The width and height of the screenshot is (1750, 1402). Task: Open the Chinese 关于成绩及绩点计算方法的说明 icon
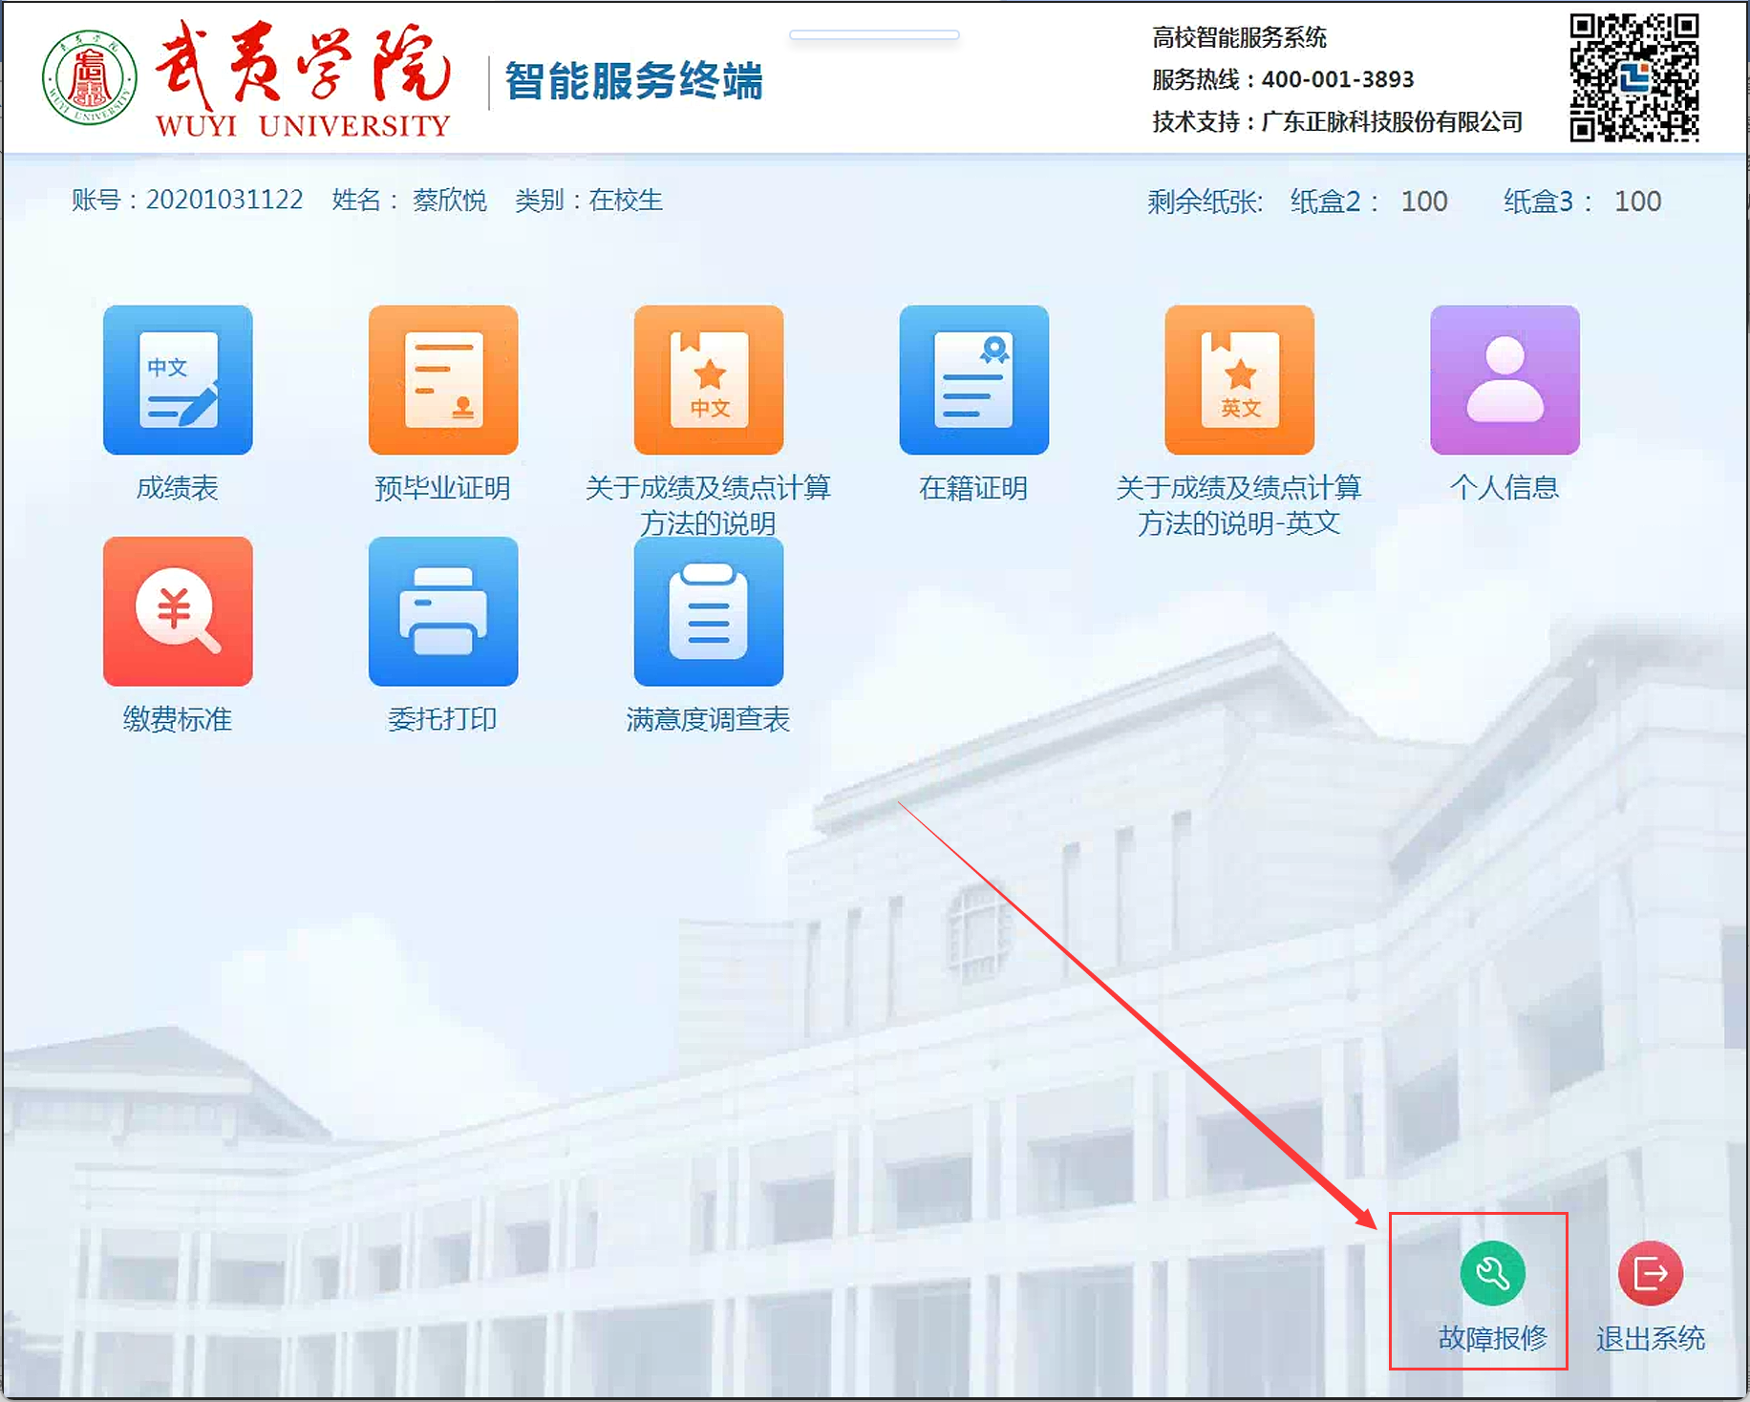709,380
